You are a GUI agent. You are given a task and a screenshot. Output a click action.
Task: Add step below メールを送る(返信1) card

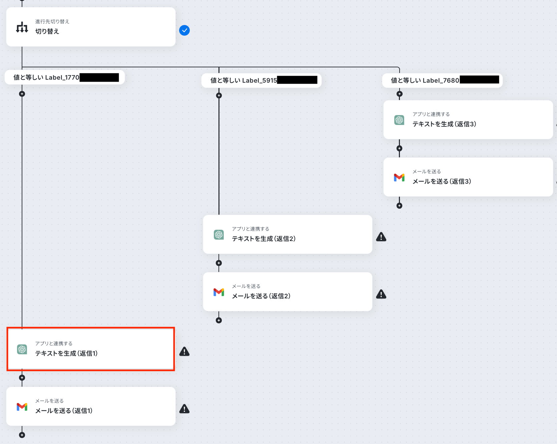(x=22, y=435)
